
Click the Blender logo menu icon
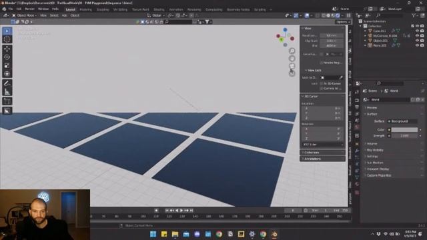[x=4, y=9]
